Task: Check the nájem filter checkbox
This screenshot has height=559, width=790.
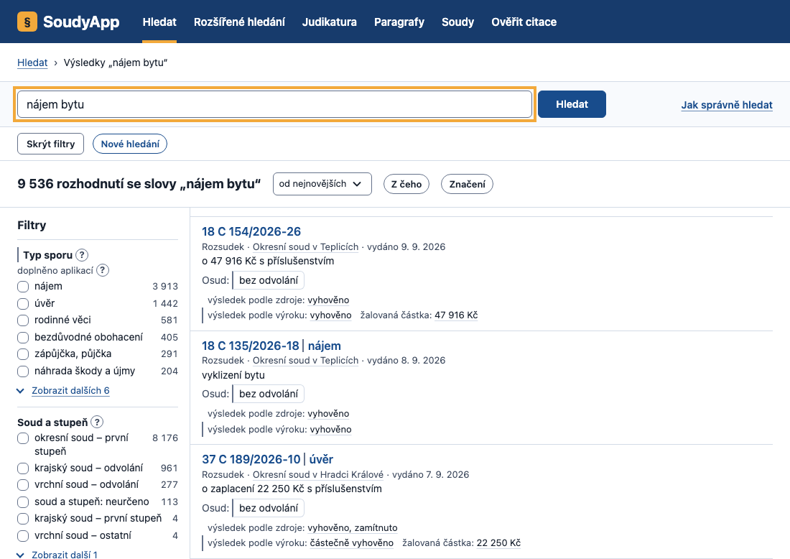Action: pyautogui.click(x=23, y=287)
